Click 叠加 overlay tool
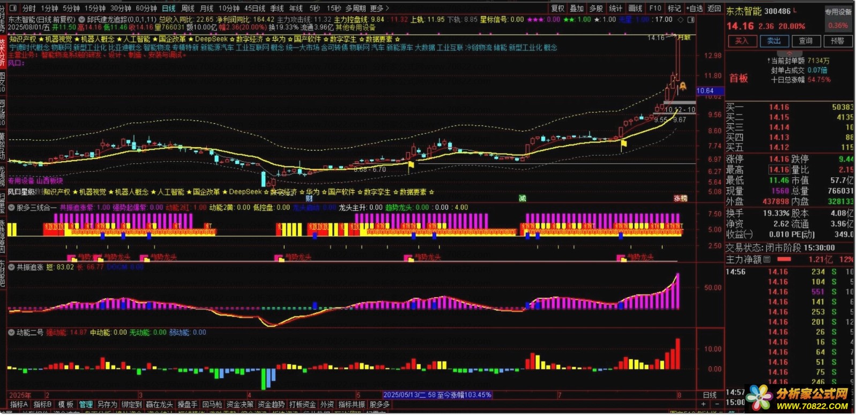Viewport: 857px width, 415px height. pyautogui.click(x=577, y=8)
